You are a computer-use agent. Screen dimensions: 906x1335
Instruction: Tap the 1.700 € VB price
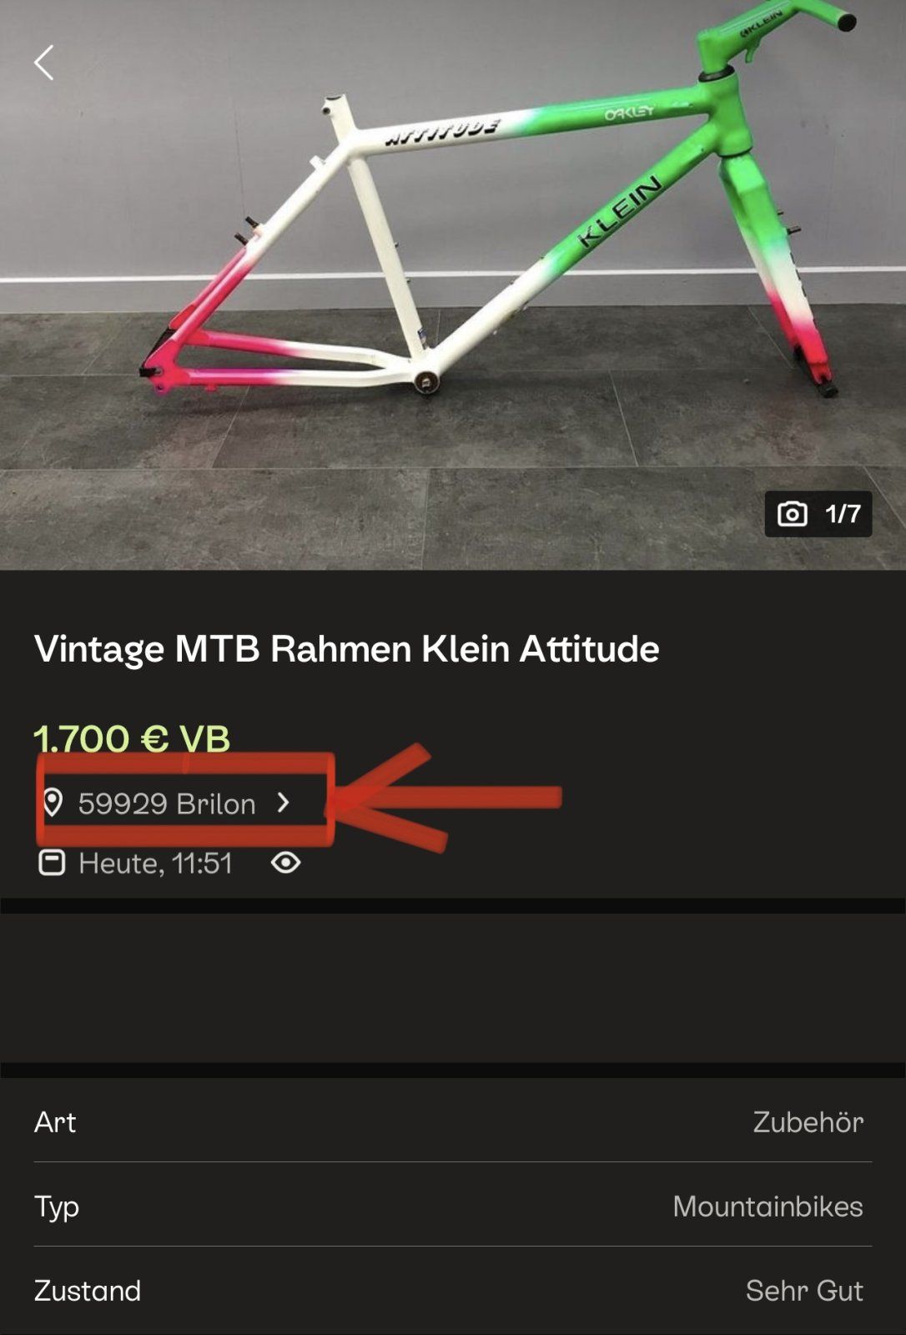[132, 738]
